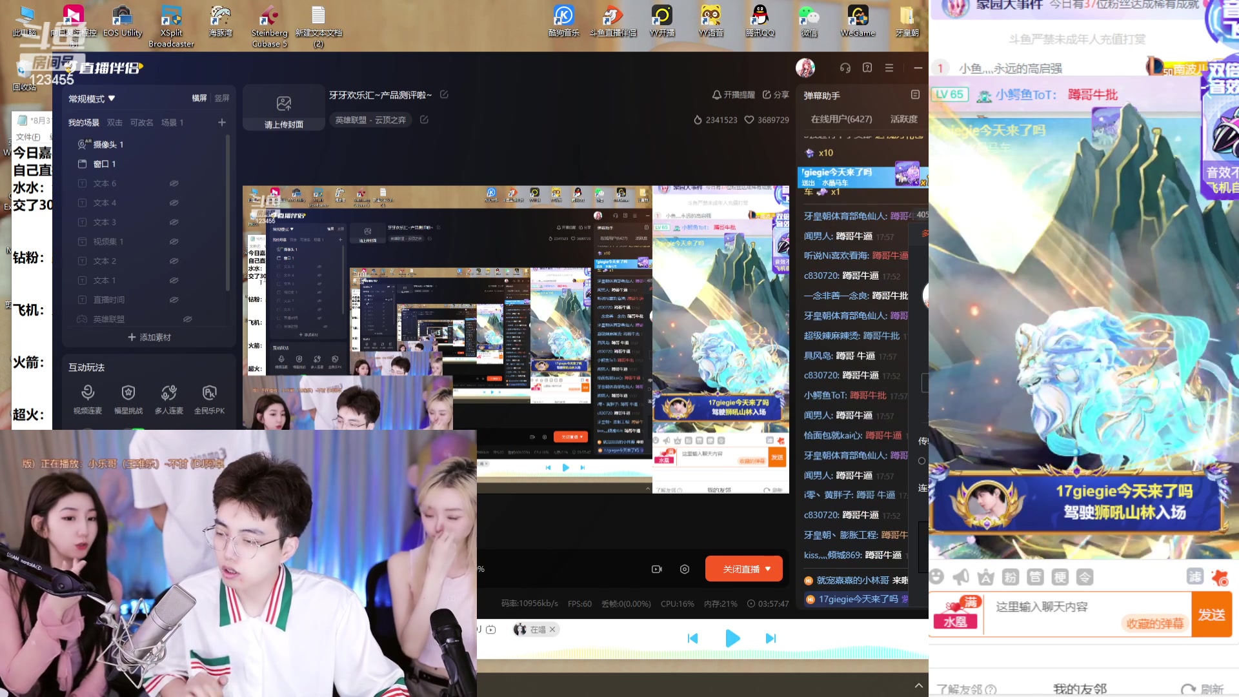Open the hamburger main menu

889,68
